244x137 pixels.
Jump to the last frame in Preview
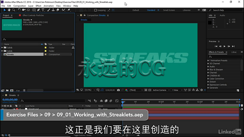pyautogui.click(x=233, y=46)
